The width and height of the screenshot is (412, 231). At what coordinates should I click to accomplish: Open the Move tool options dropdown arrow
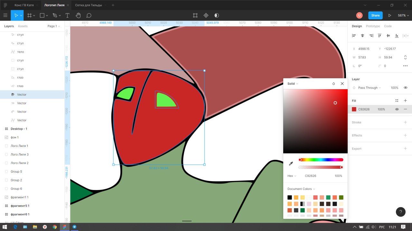(21, 15)
